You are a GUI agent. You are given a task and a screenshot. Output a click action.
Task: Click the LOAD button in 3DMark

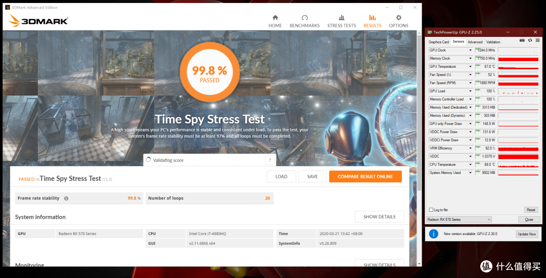coord(282,176)
